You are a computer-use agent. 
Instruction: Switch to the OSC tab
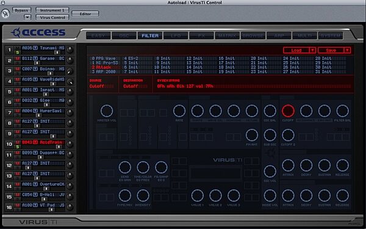click(x=124, y=36)
